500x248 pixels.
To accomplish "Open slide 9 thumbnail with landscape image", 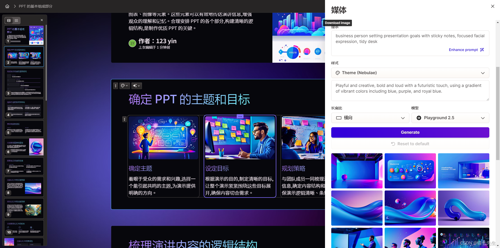I will (24, 208).
